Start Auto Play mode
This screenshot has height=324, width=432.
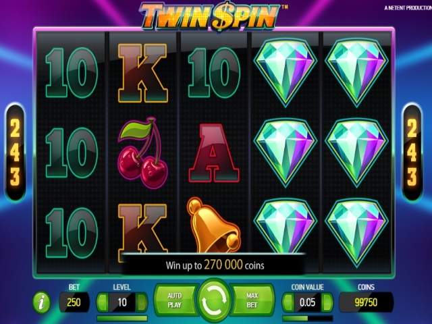coord(175,300)
